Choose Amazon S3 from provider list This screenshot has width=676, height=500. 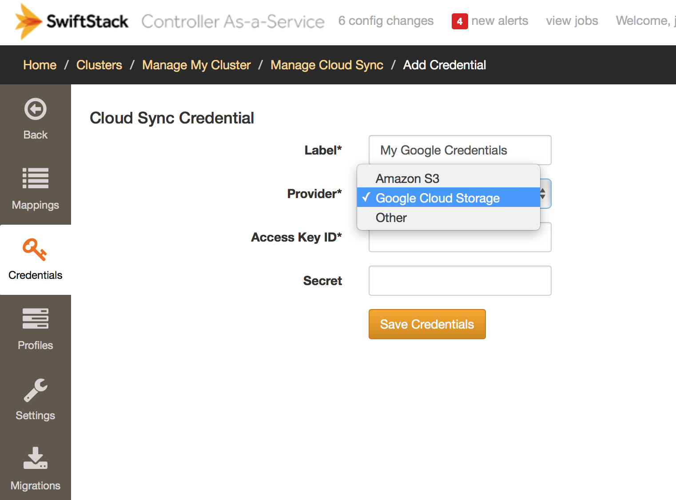[x=449, y=179]
